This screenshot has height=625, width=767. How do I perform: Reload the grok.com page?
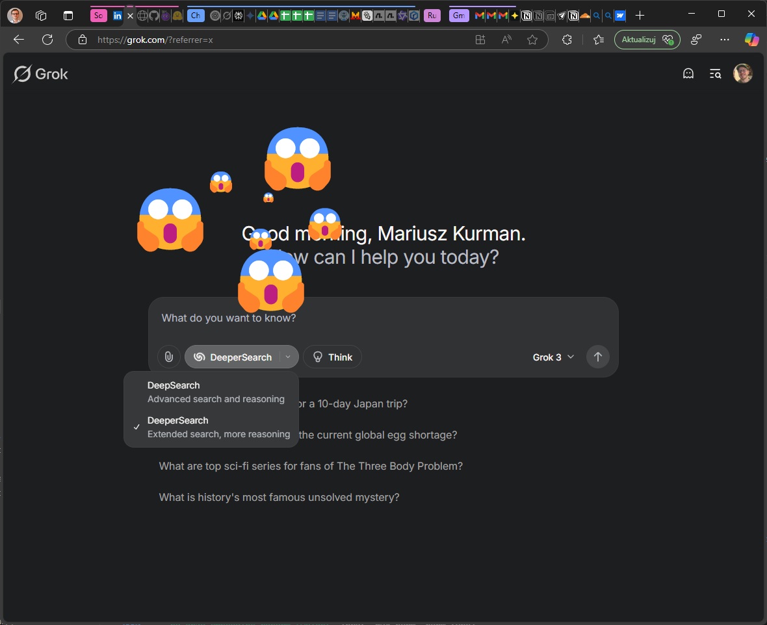click(47, 40)
